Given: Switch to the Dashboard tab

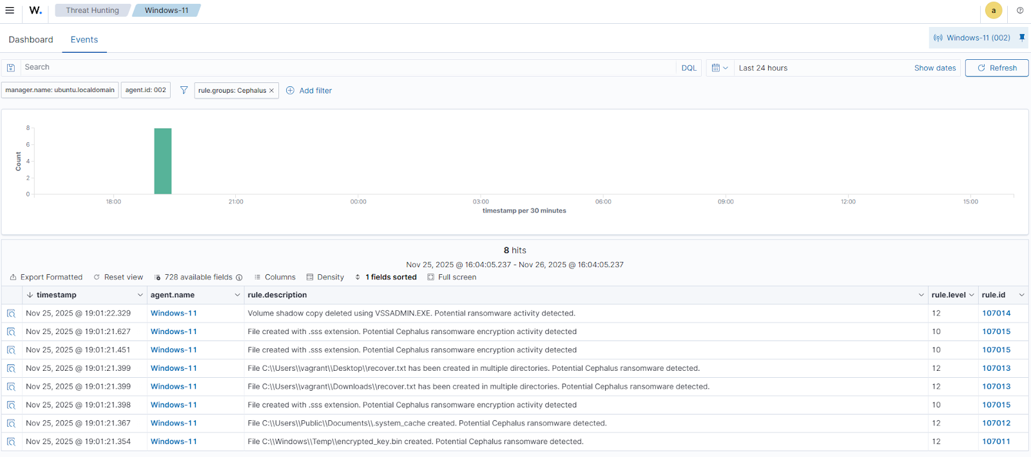Looking at the screenshot, I should [31, 39].
